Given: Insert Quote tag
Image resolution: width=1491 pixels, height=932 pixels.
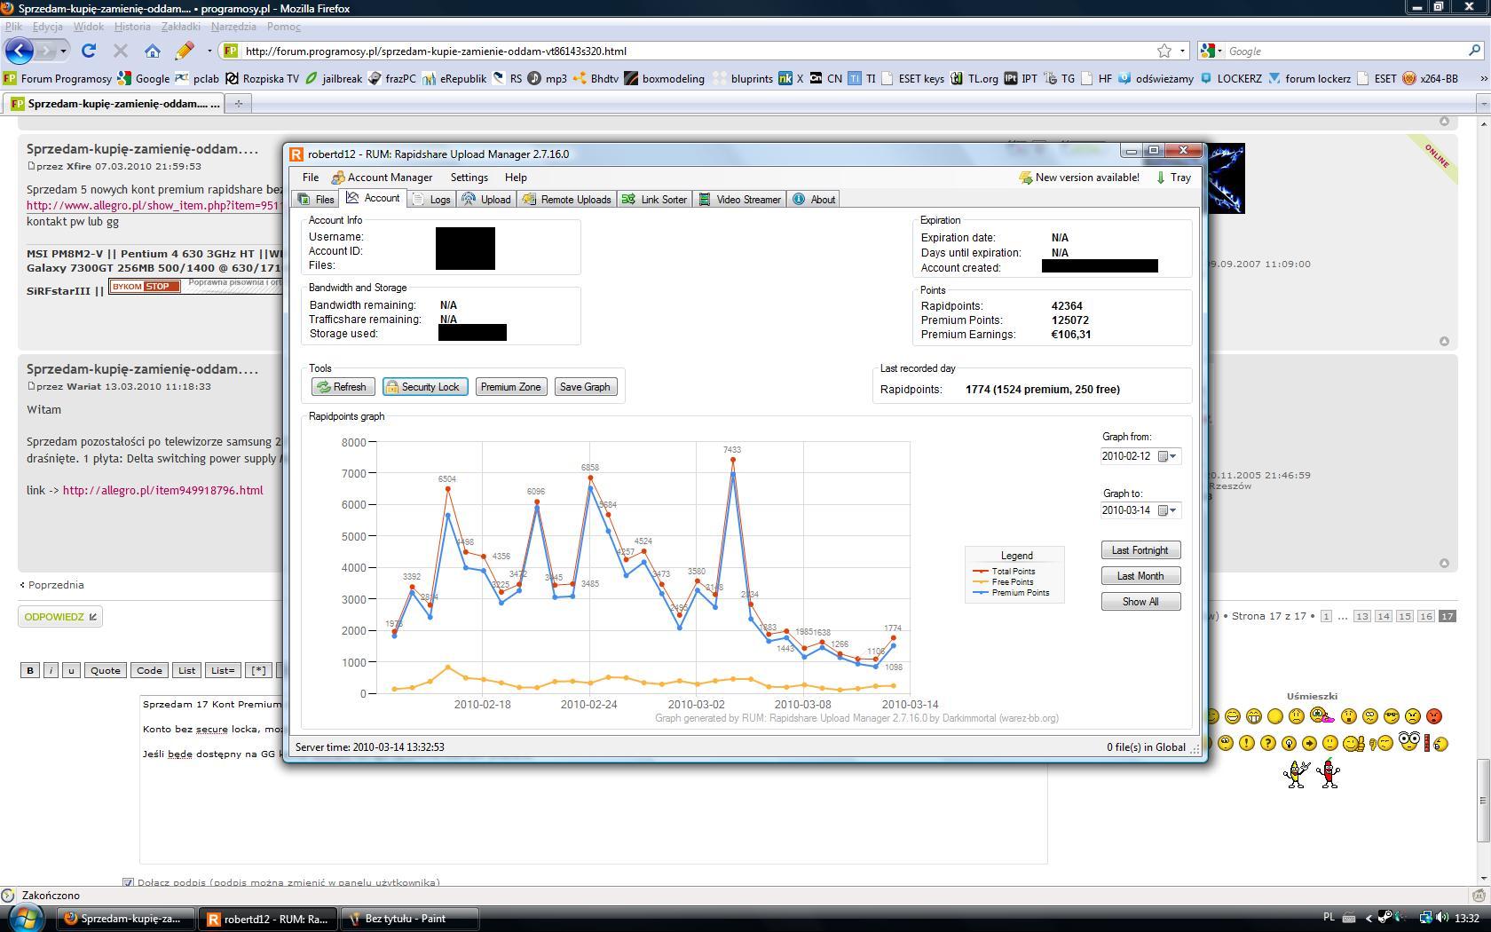Looking at the screenshot, I should 105,670.
